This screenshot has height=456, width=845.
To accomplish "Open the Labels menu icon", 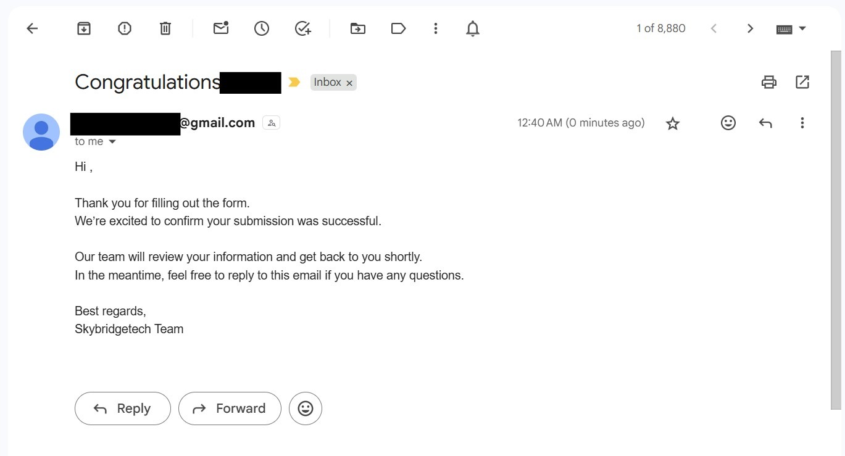I will (x=399, y=28).
